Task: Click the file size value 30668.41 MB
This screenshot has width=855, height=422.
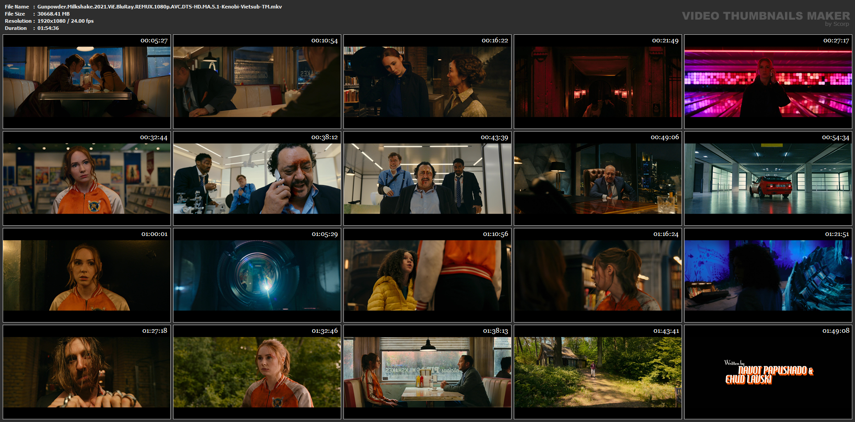Action: pyautogui.click(x=54, y=14)
